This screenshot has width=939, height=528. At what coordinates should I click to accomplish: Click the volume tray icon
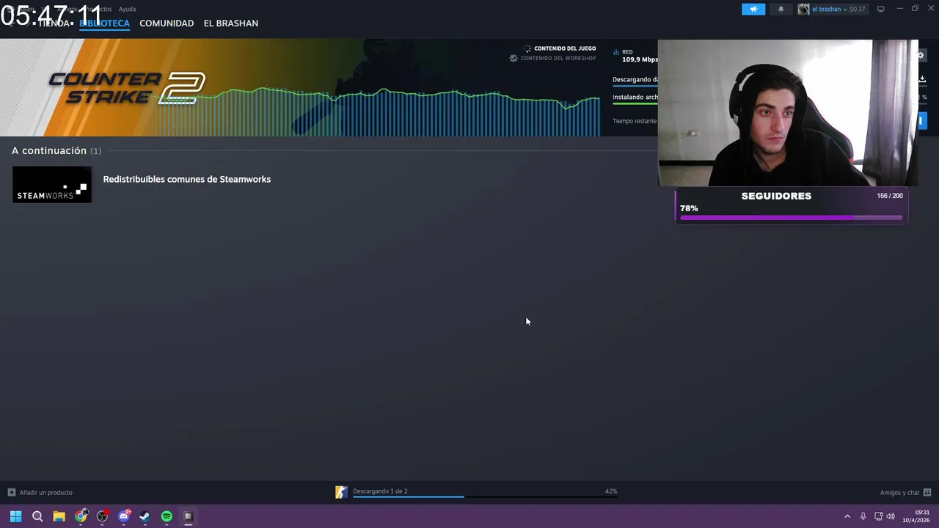tap(891, 516)
